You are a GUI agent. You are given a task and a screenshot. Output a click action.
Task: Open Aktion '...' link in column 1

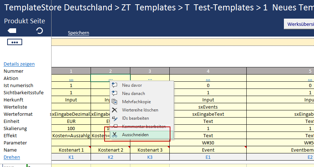(x=71, y=78)
